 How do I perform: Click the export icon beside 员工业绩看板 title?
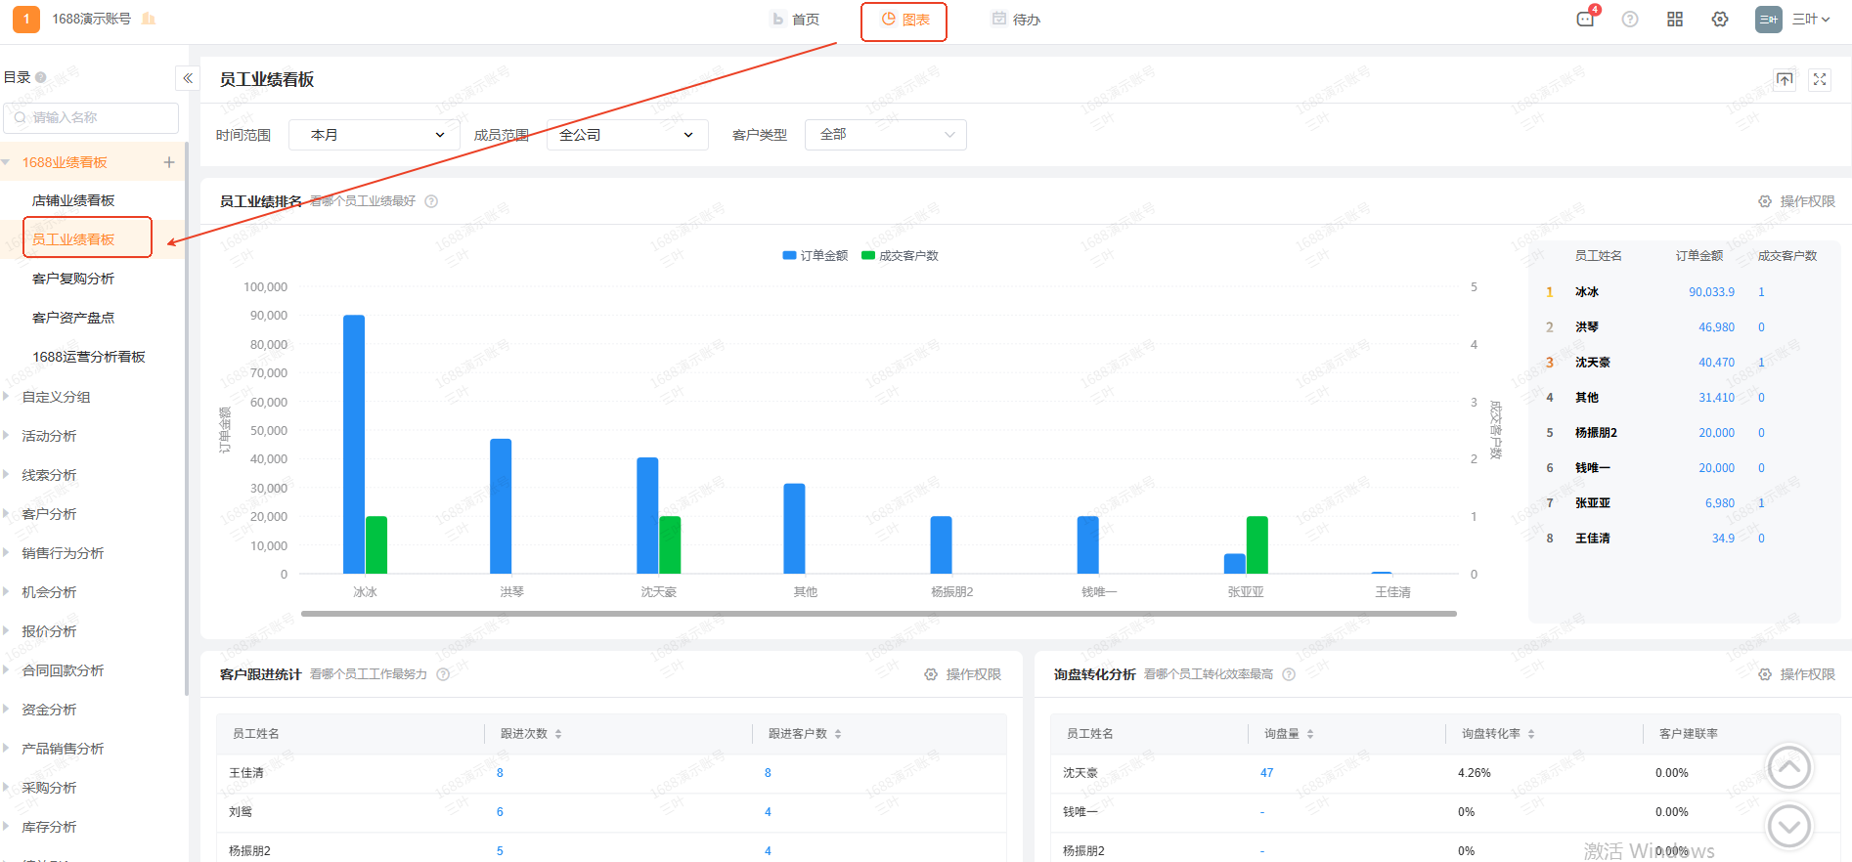[x=1786, y=80]
